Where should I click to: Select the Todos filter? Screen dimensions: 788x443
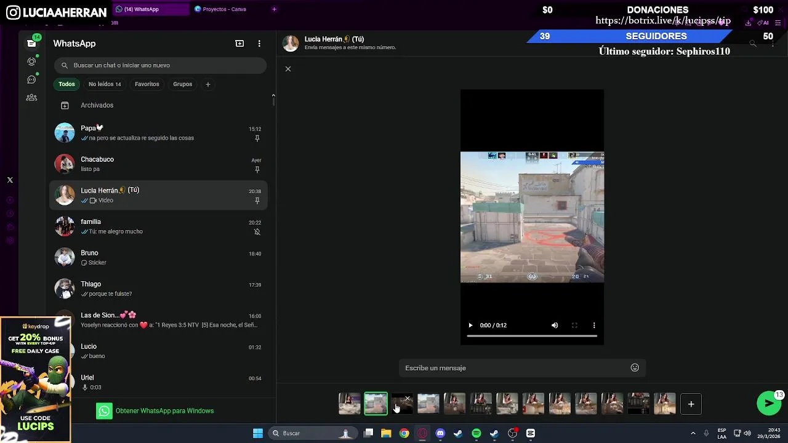point(66,84)
